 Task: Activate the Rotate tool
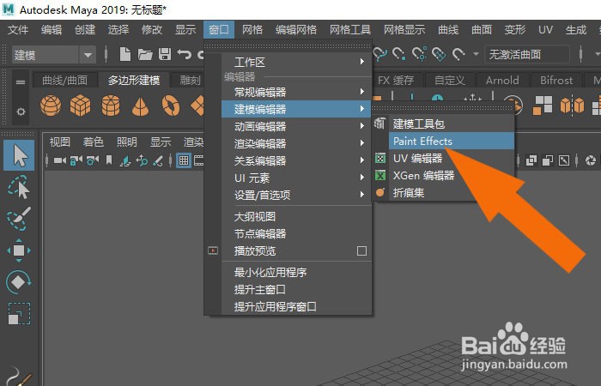point(18,282)
